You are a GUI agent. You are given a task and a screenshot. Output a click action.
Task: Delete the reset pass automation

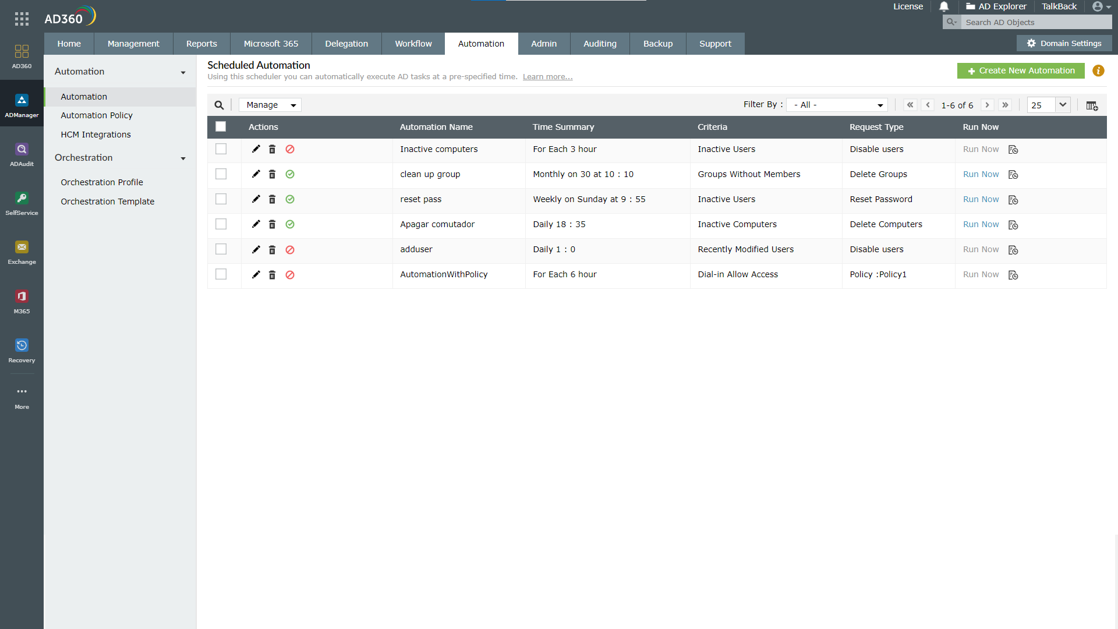pos(272,199)
